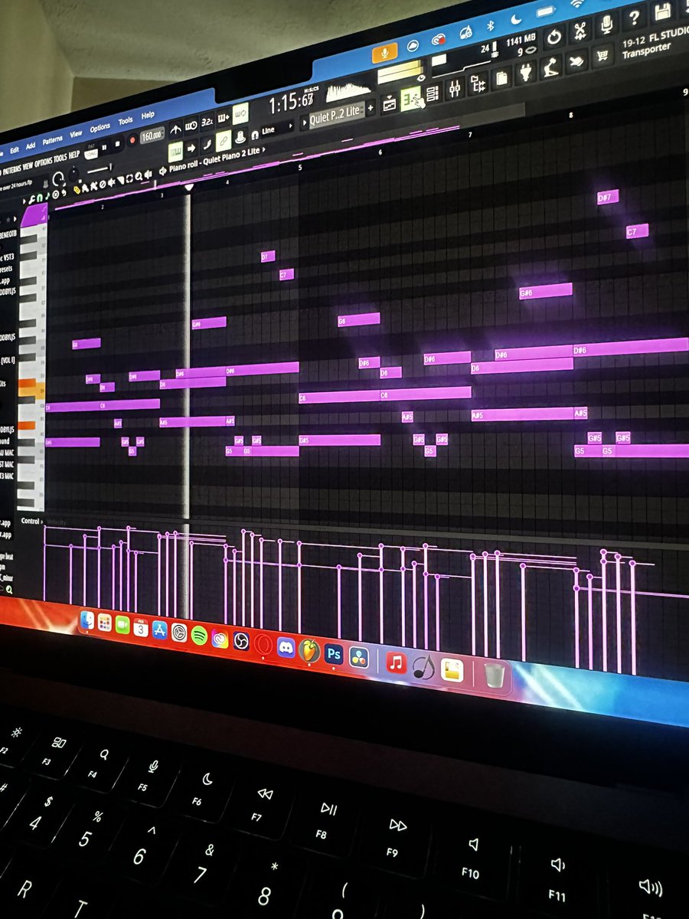Click the 1:15:67 time display
This screenshot has width=689, height=919.
point(290,103)
